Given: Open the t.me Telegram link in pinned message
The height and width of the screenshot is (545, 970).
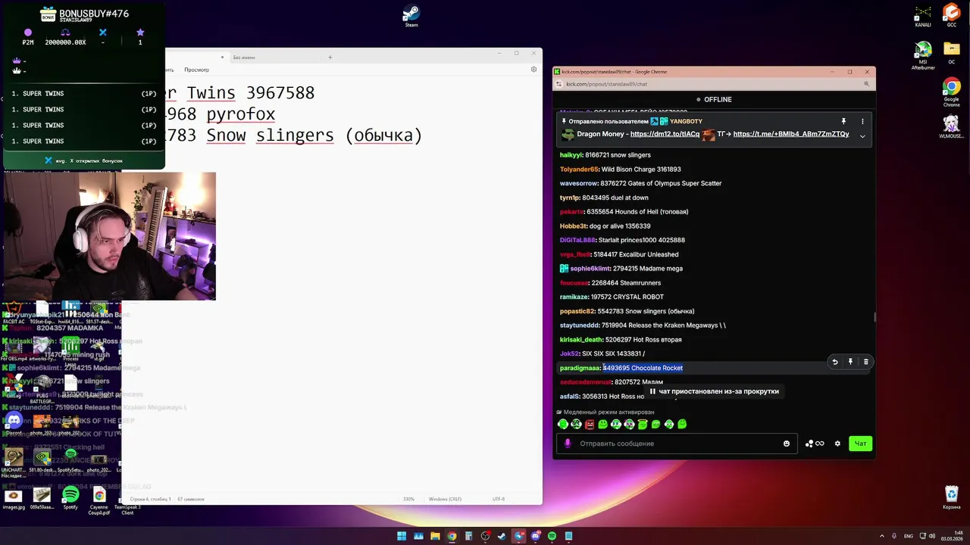Looking at the screenshot, I should pyautogui.click(x=791, y=134).
